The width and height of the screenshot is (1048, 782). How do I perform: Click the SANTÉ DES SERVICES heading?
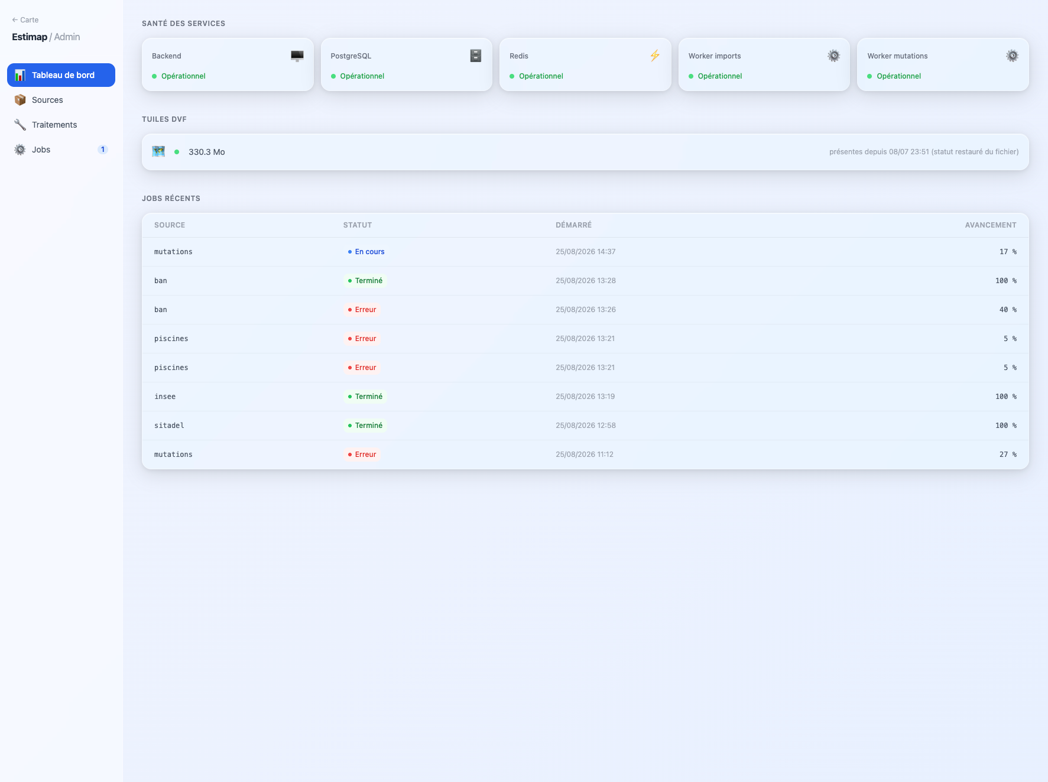[x=183, y=24]
